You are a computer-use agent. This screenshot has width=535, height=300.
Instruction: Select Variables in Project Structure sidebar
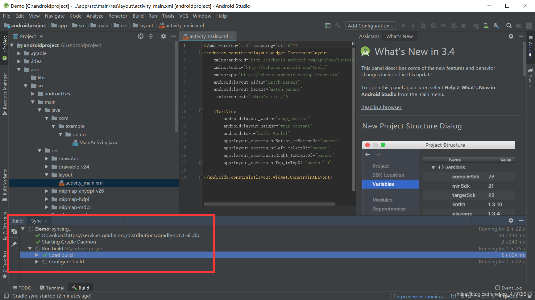[383, 184]
